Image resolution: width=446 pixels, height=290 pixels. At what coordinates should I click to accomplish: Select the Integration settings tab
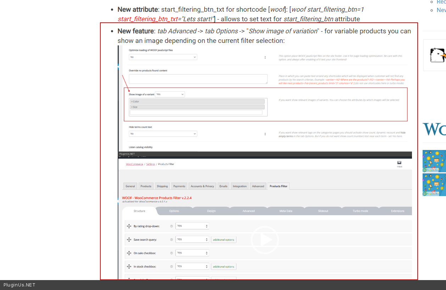240,186
